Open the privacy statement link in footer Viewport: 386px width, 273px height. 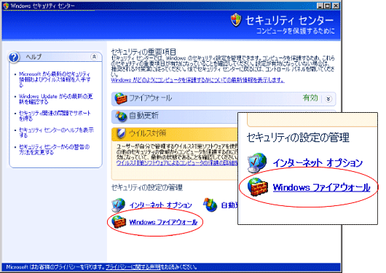point(133,267)
